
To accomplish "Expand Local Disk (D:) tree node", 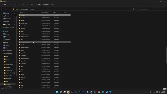I will click(x=2, y=87).
